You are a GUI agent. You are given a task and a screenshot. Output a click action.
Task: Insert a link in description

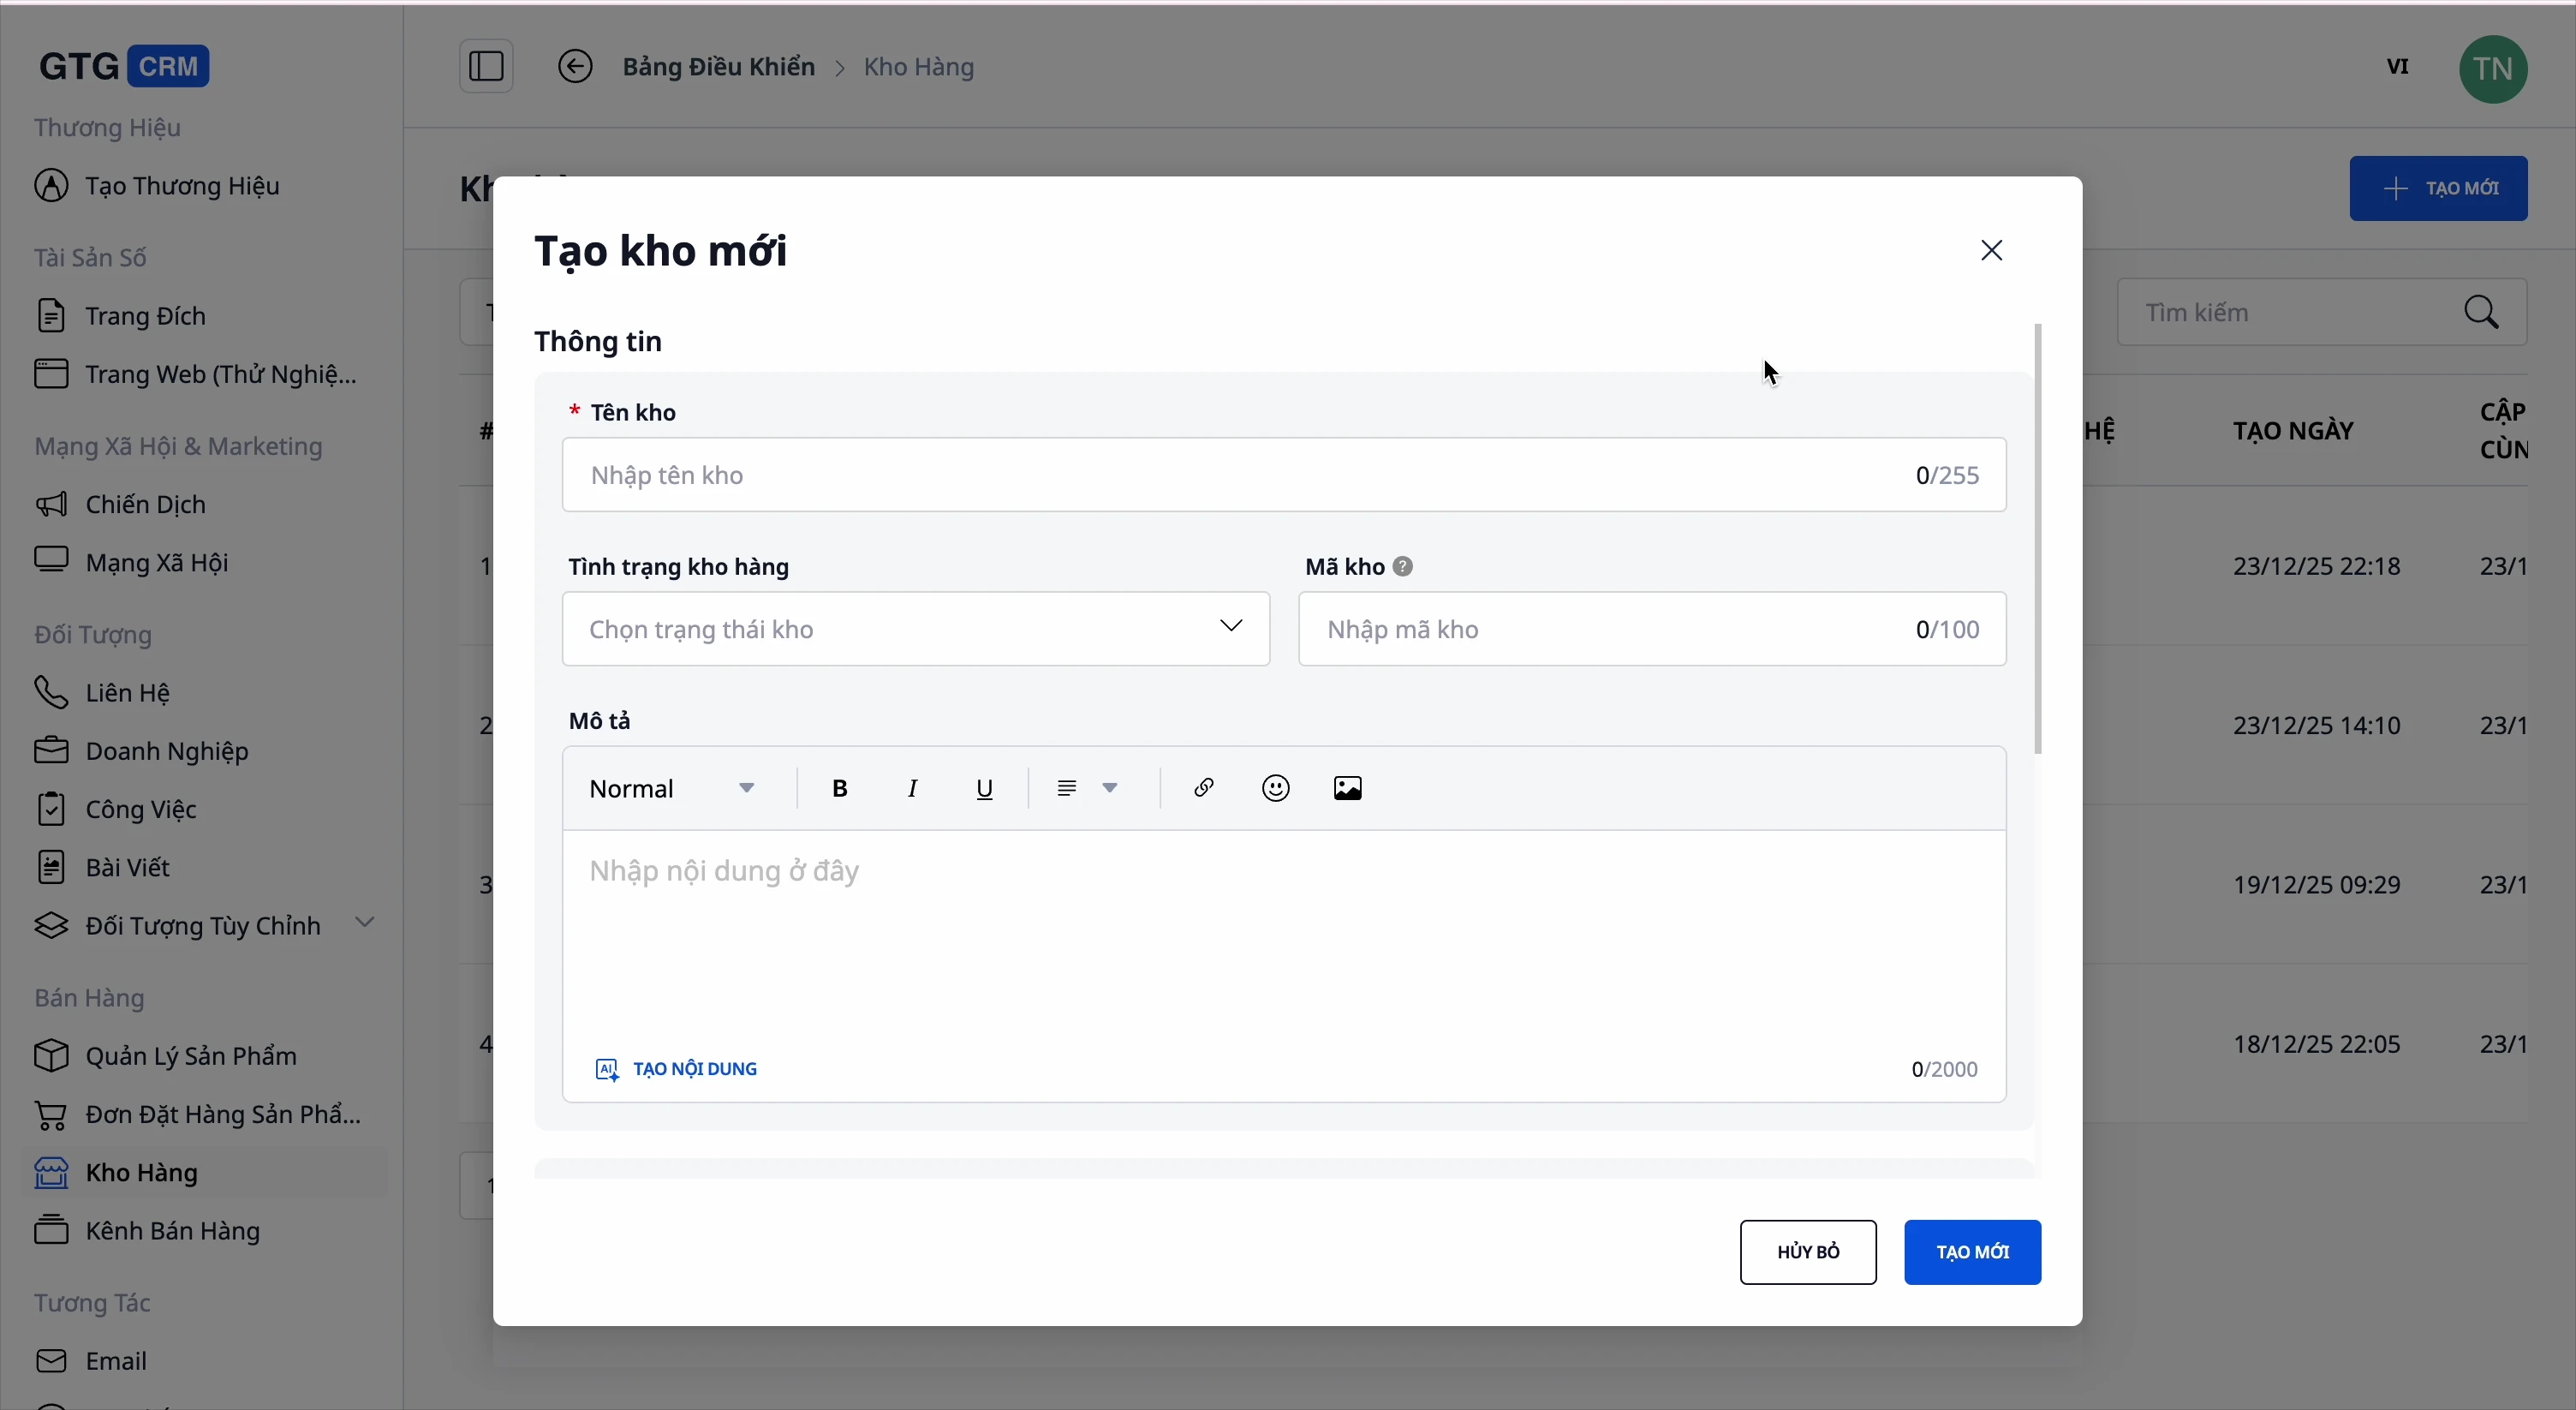[x=1203, y=788]
